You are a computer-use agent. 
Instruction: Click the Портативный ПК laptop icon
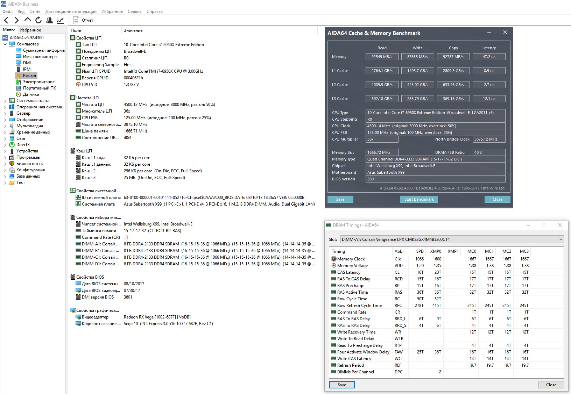[x=19, y=88]
